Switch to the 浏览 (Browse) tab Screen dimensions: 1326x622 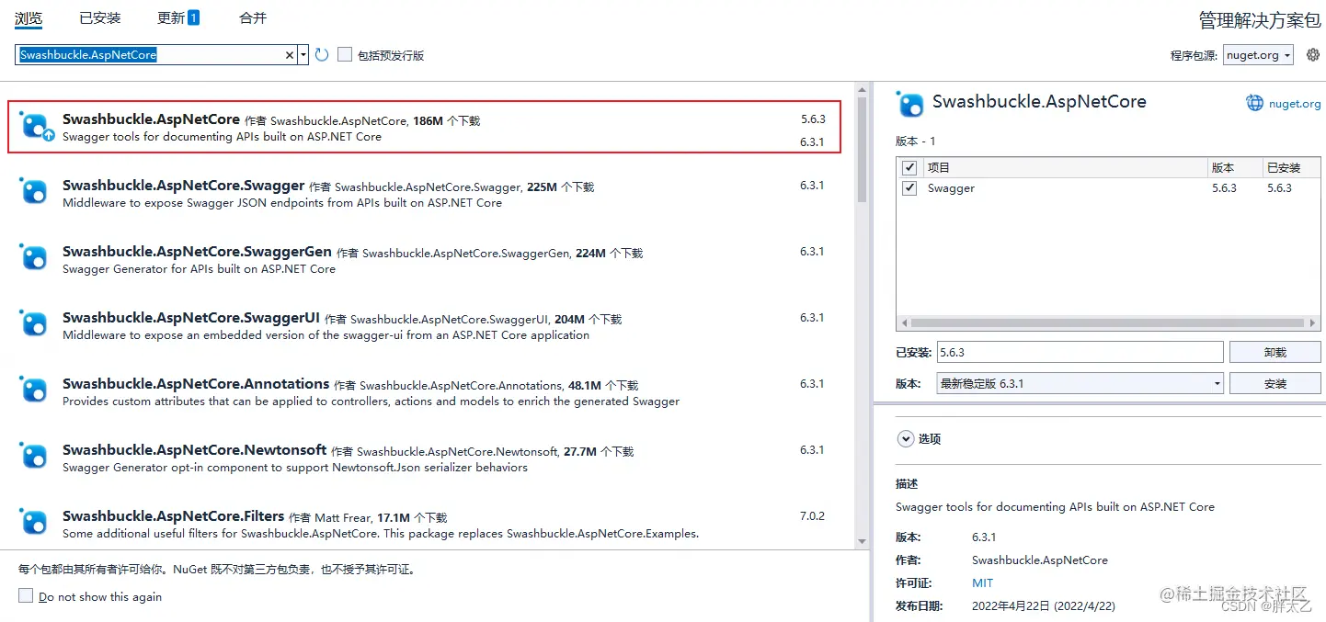click(29, 18)
